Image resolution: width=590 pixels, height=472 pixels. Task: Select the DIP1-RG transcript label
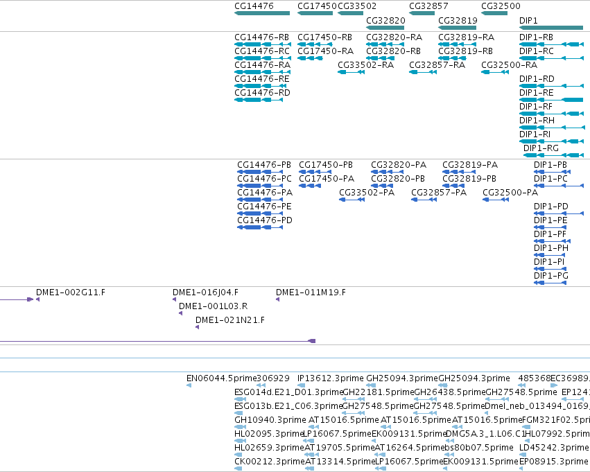point(541,148)
